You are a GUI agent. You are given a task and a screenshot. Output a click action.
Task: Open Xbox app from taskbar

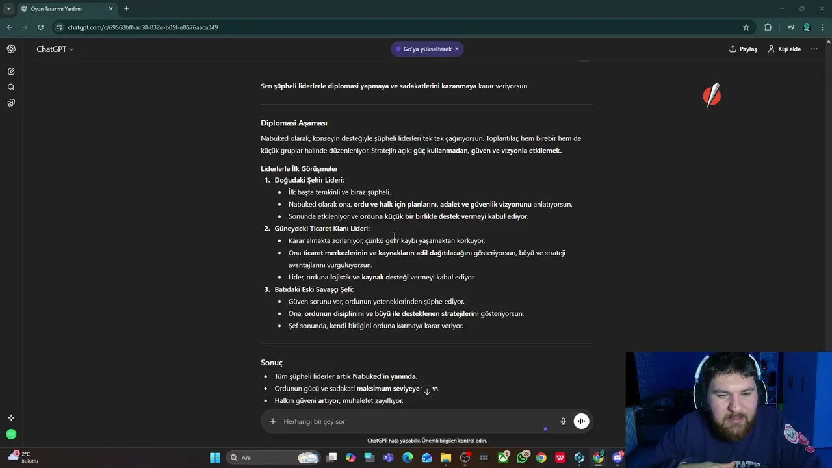[x=504, y=458]
